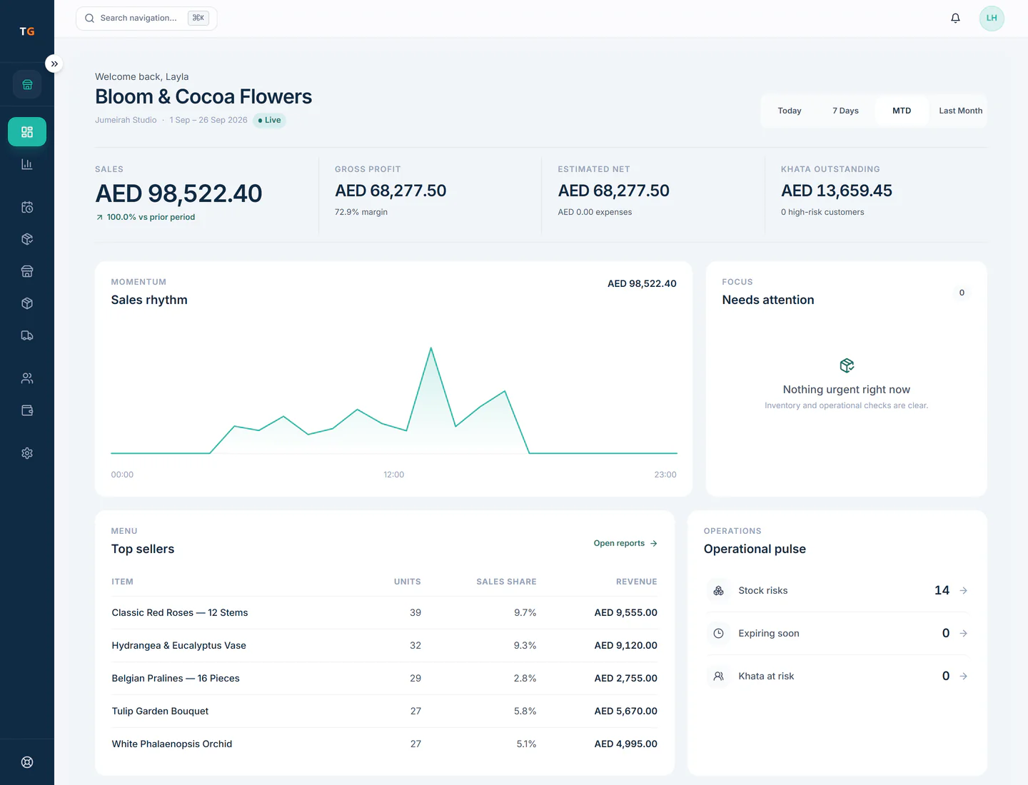Click the TG logo

(x=27, y=31)
